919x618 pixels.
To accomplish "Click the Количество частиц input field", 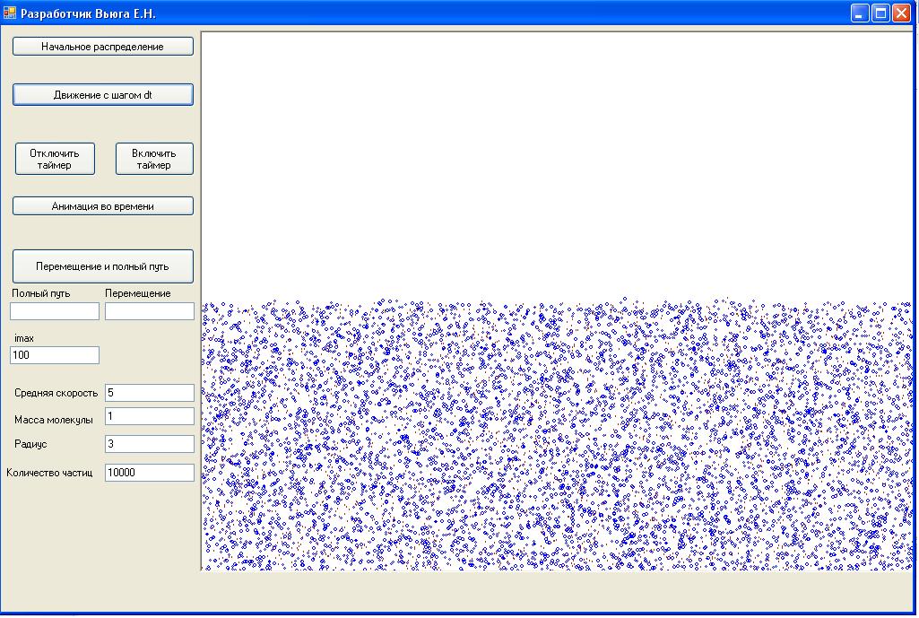I will click(x=149, y=473).
